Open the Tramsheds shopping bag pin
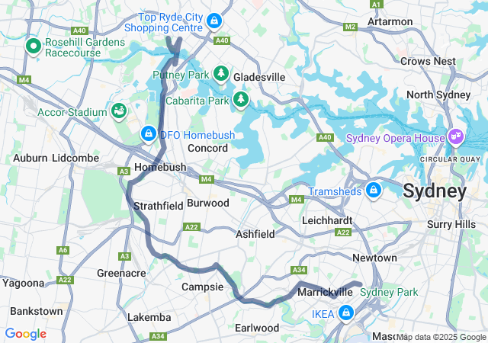This screenshot has height=343, width=488. pos(374,191)
